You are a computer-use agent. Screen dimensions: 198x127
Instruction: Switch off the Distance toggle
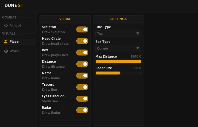click(82, 64)
